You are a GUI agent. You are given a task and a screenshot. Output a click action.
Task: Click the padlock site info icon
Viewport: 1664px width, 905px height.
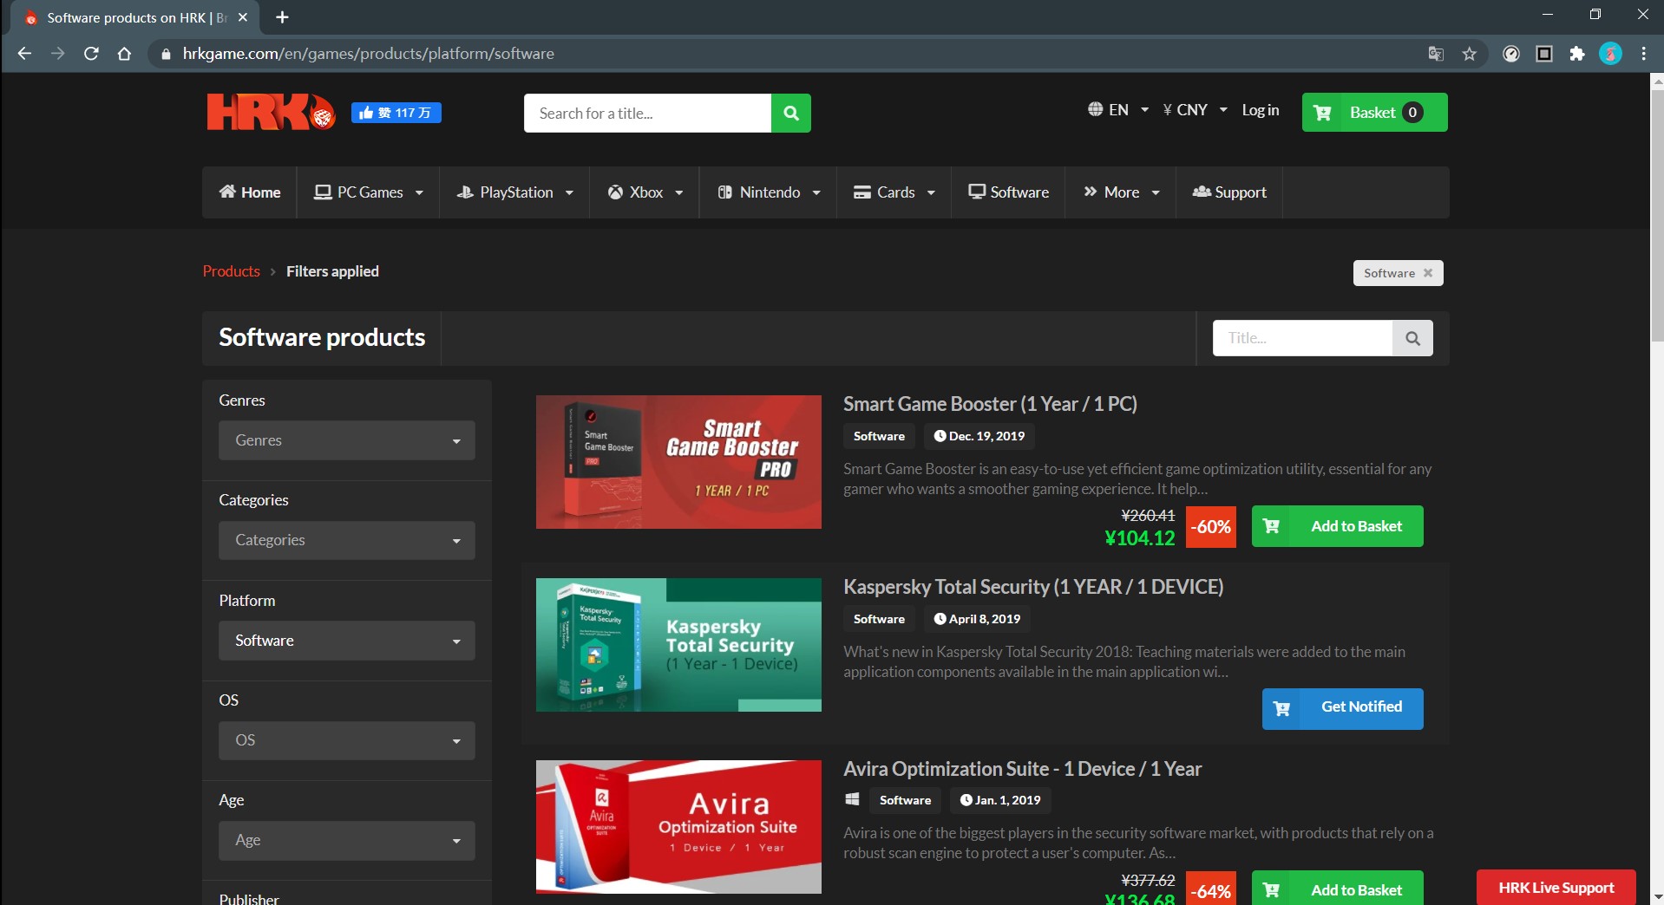(x=166, y=54)
